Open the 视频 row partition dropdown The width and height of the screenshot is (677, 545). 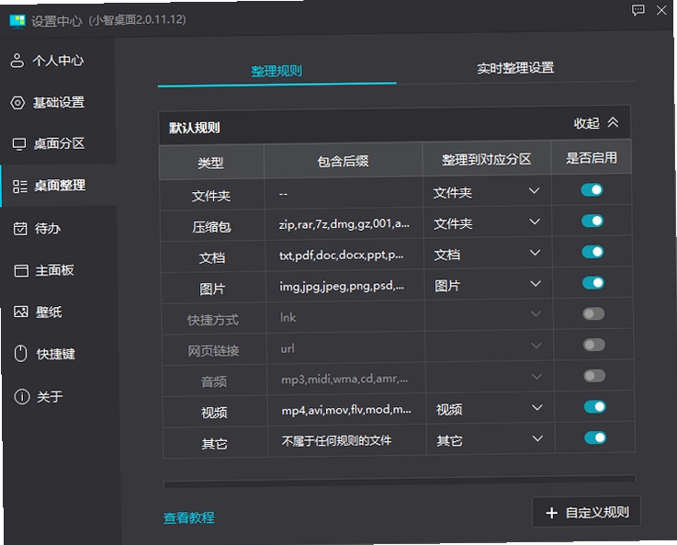(x=490, y=409)
